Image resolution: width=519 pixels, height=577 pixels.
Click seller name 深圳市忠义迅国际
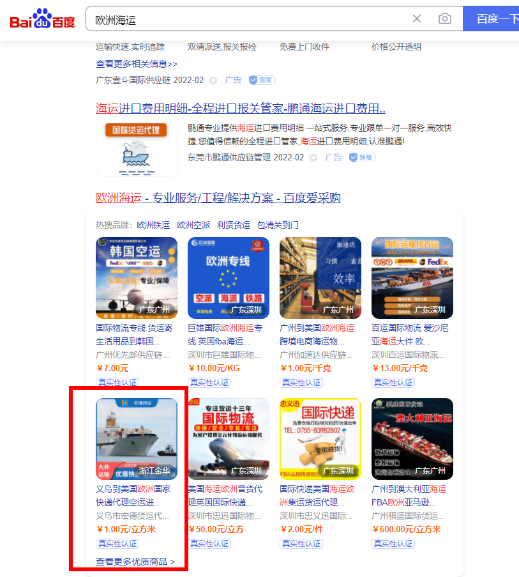pyautogui.click(x=316, y=516)
